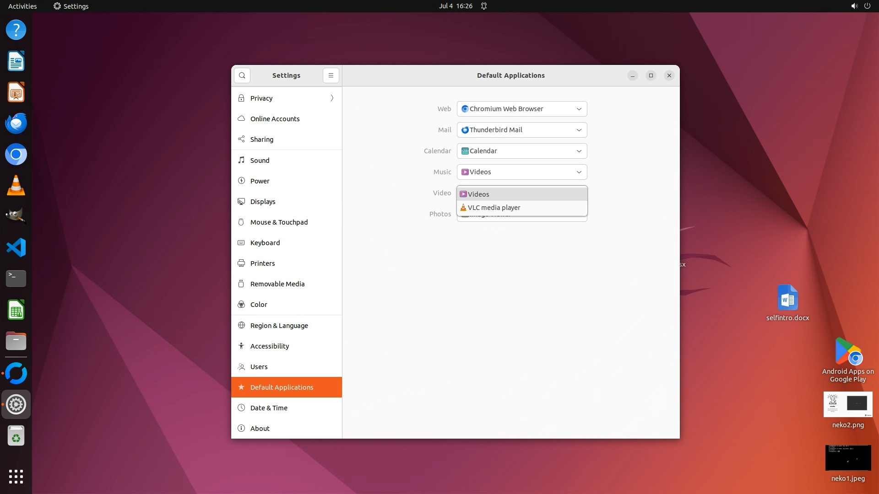Open Thunderbird Mail from the dock

coord(16,123)
